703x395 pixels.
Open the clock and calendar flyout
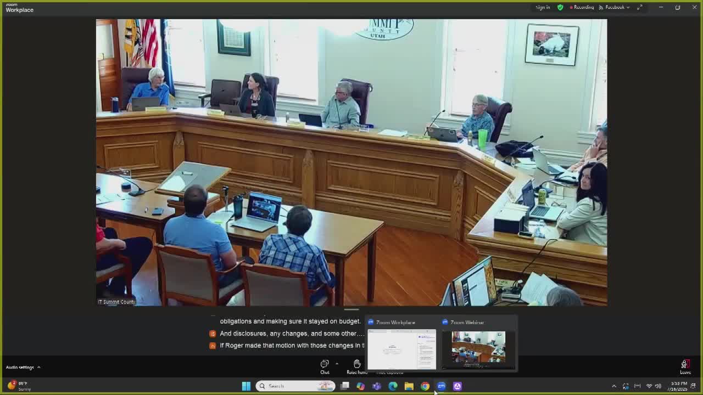tap(678, 386)
